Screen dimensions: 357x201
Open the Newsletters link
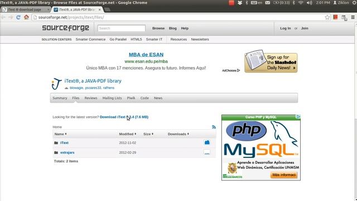200,40
